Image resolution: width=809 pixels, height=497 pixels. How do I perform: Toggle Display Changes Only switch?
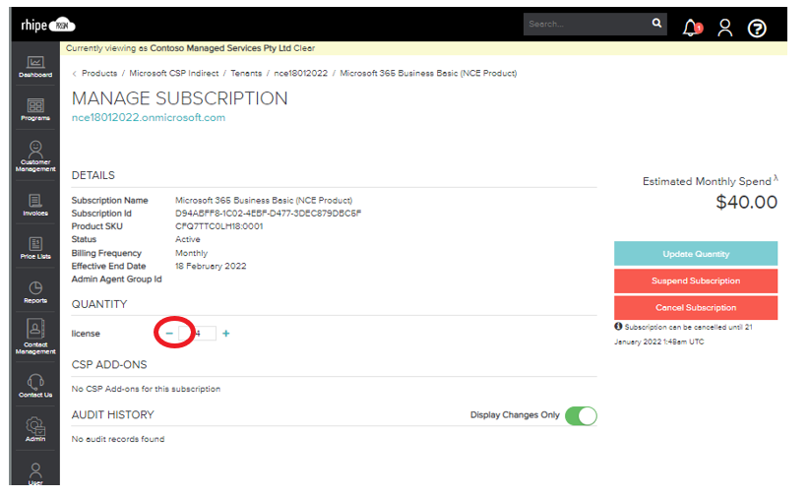[x=581, y=416]
